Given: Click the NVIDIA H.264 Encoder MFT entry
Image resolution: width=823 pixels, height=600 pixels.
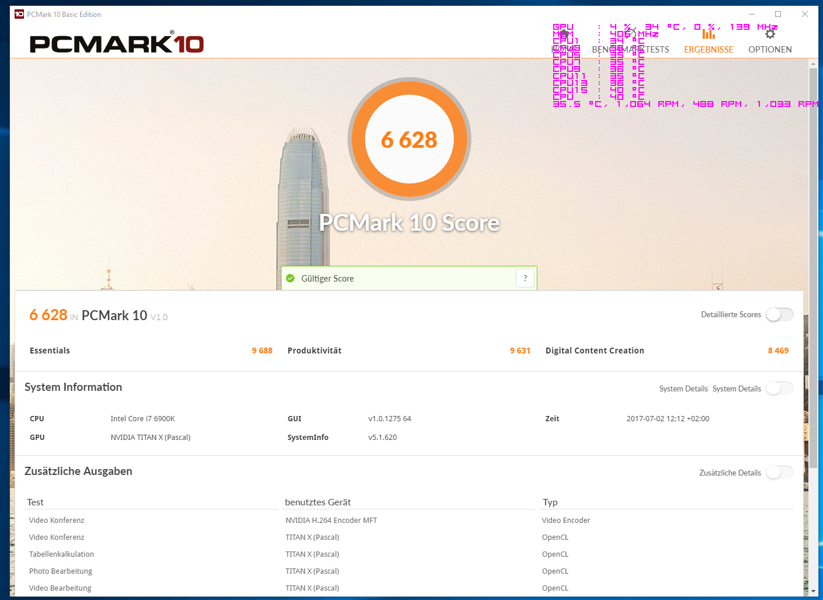Looking at the screenshot, I should coord(331,521).
